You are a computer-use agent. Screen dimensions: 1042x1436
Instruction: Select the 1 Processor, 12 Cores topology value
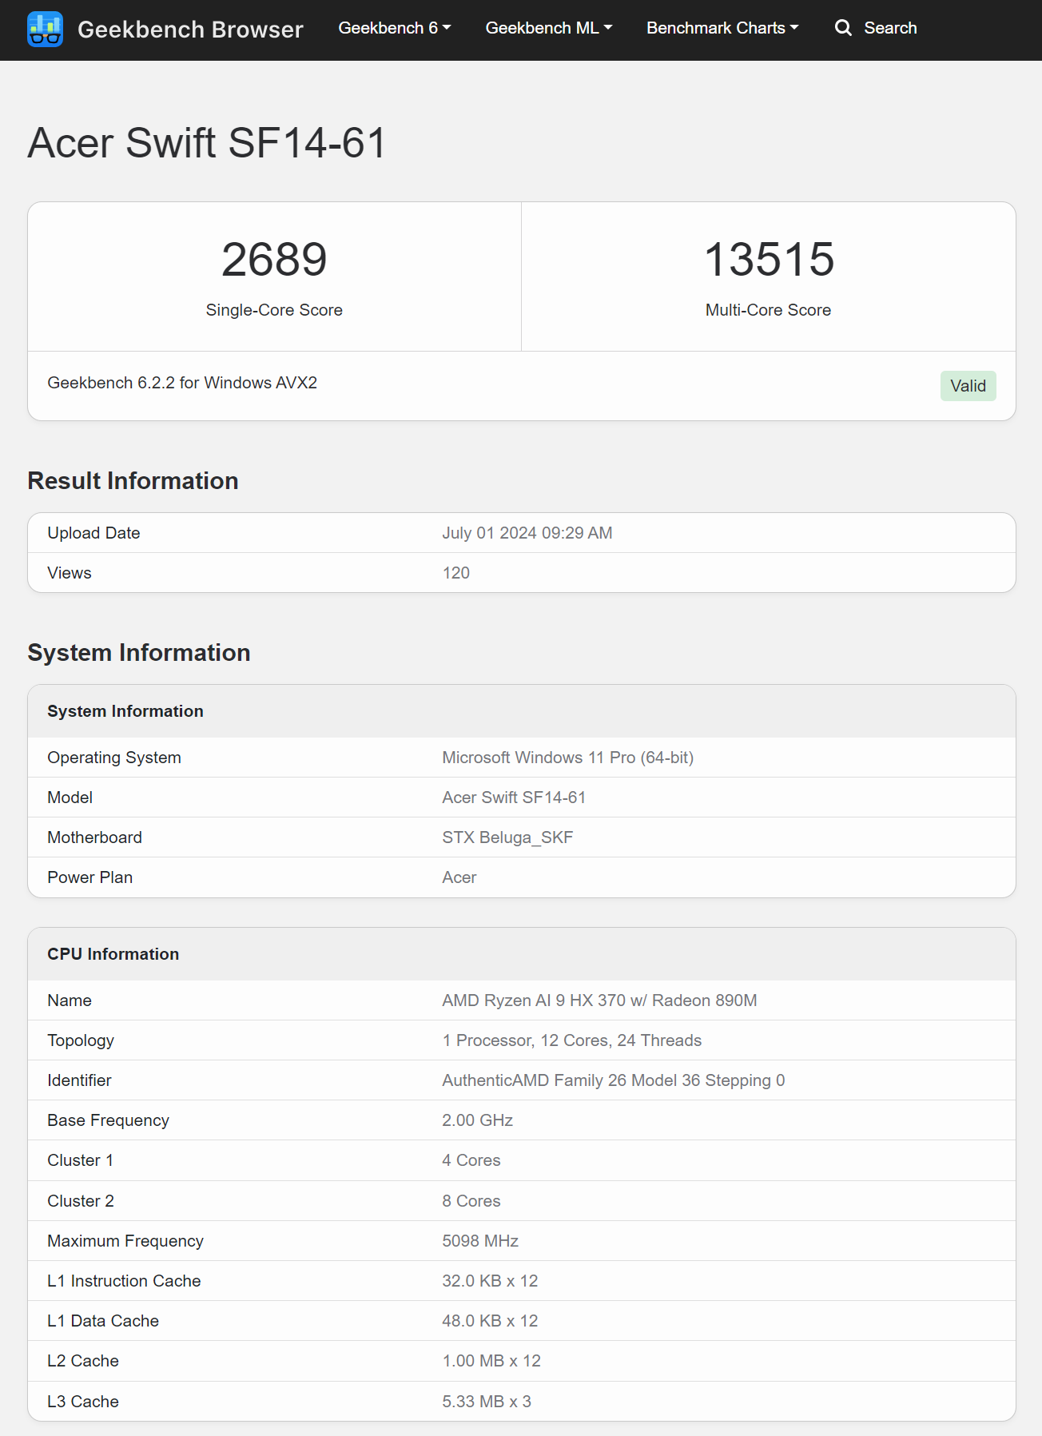[572, 1040]
